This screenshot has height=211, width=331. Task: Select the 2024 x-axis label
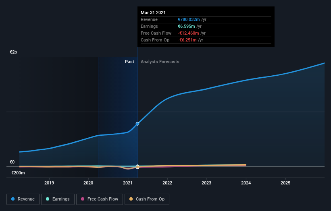click(x=246, y=183)
